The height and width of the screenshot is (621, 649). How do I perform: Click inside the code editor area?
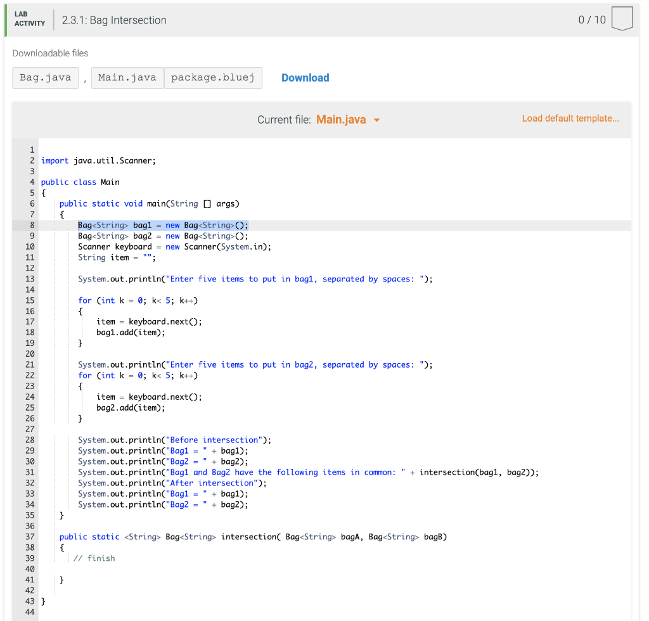click(x=317, y=380)
